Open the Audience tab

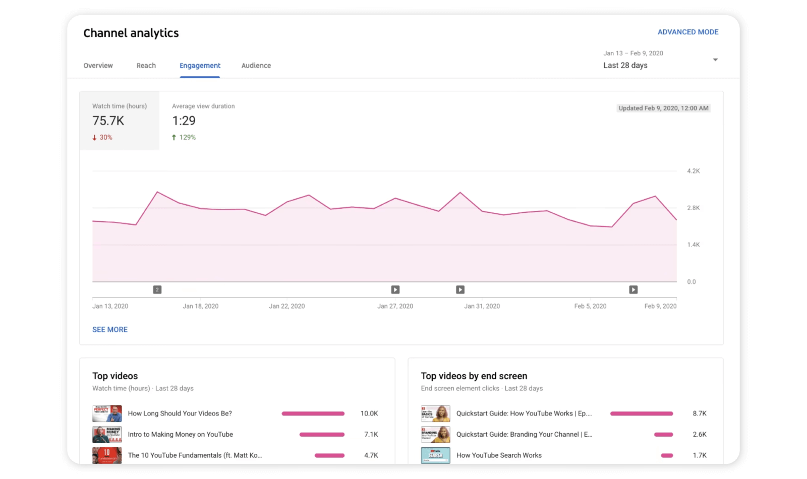tap(256, 66)
